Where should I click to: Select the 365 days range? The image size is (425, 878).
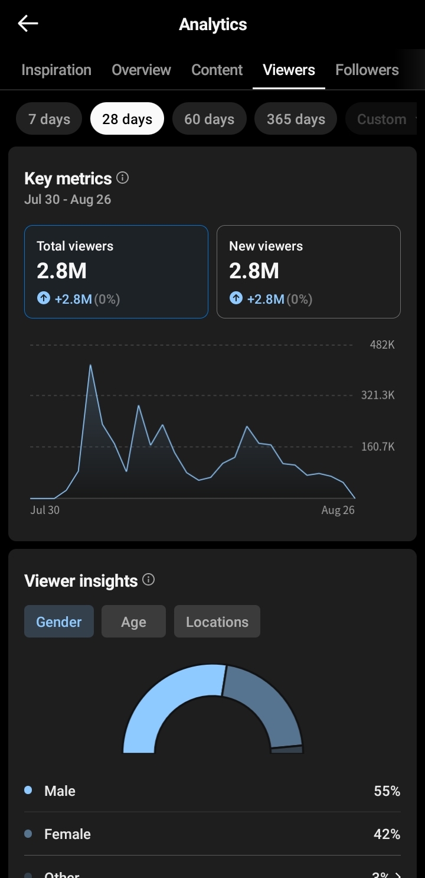[296, 119]
